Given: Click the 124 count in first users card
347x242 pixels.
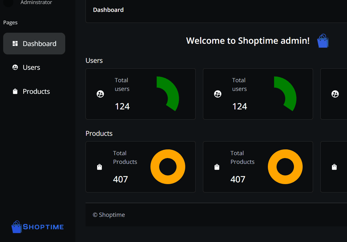Looking at the screenshot, I should pos(122,107).
